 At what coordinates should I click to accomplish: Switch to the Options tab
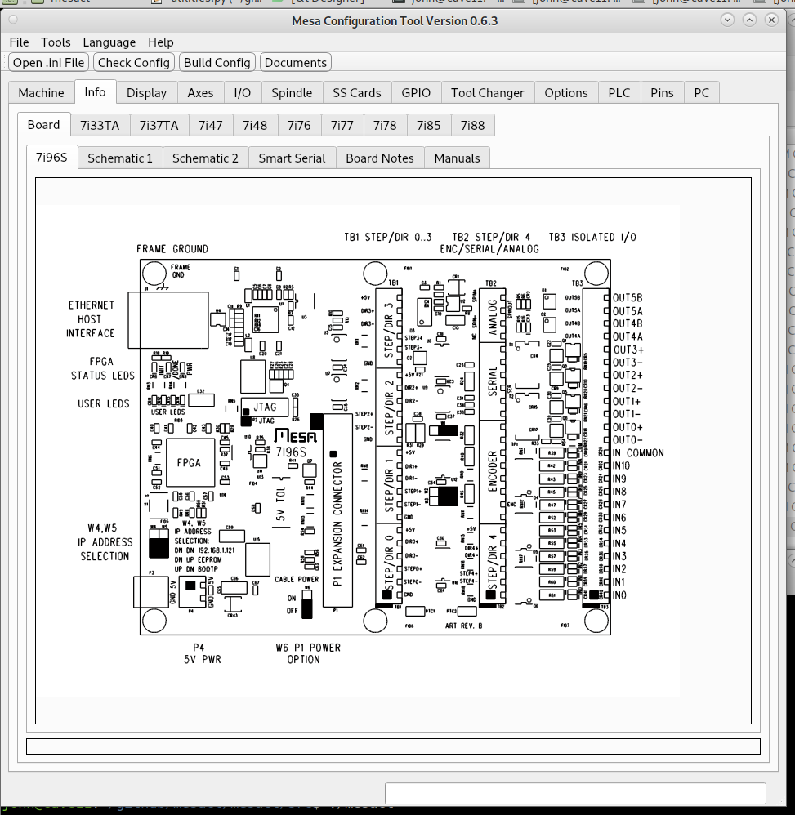click(x=566, y=92)
